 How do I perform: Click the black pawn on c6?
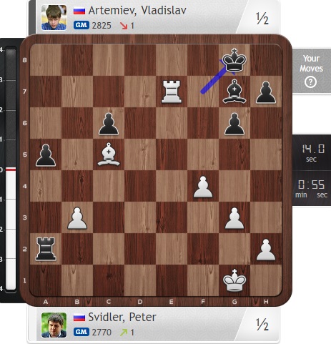(x=109, y=124)
